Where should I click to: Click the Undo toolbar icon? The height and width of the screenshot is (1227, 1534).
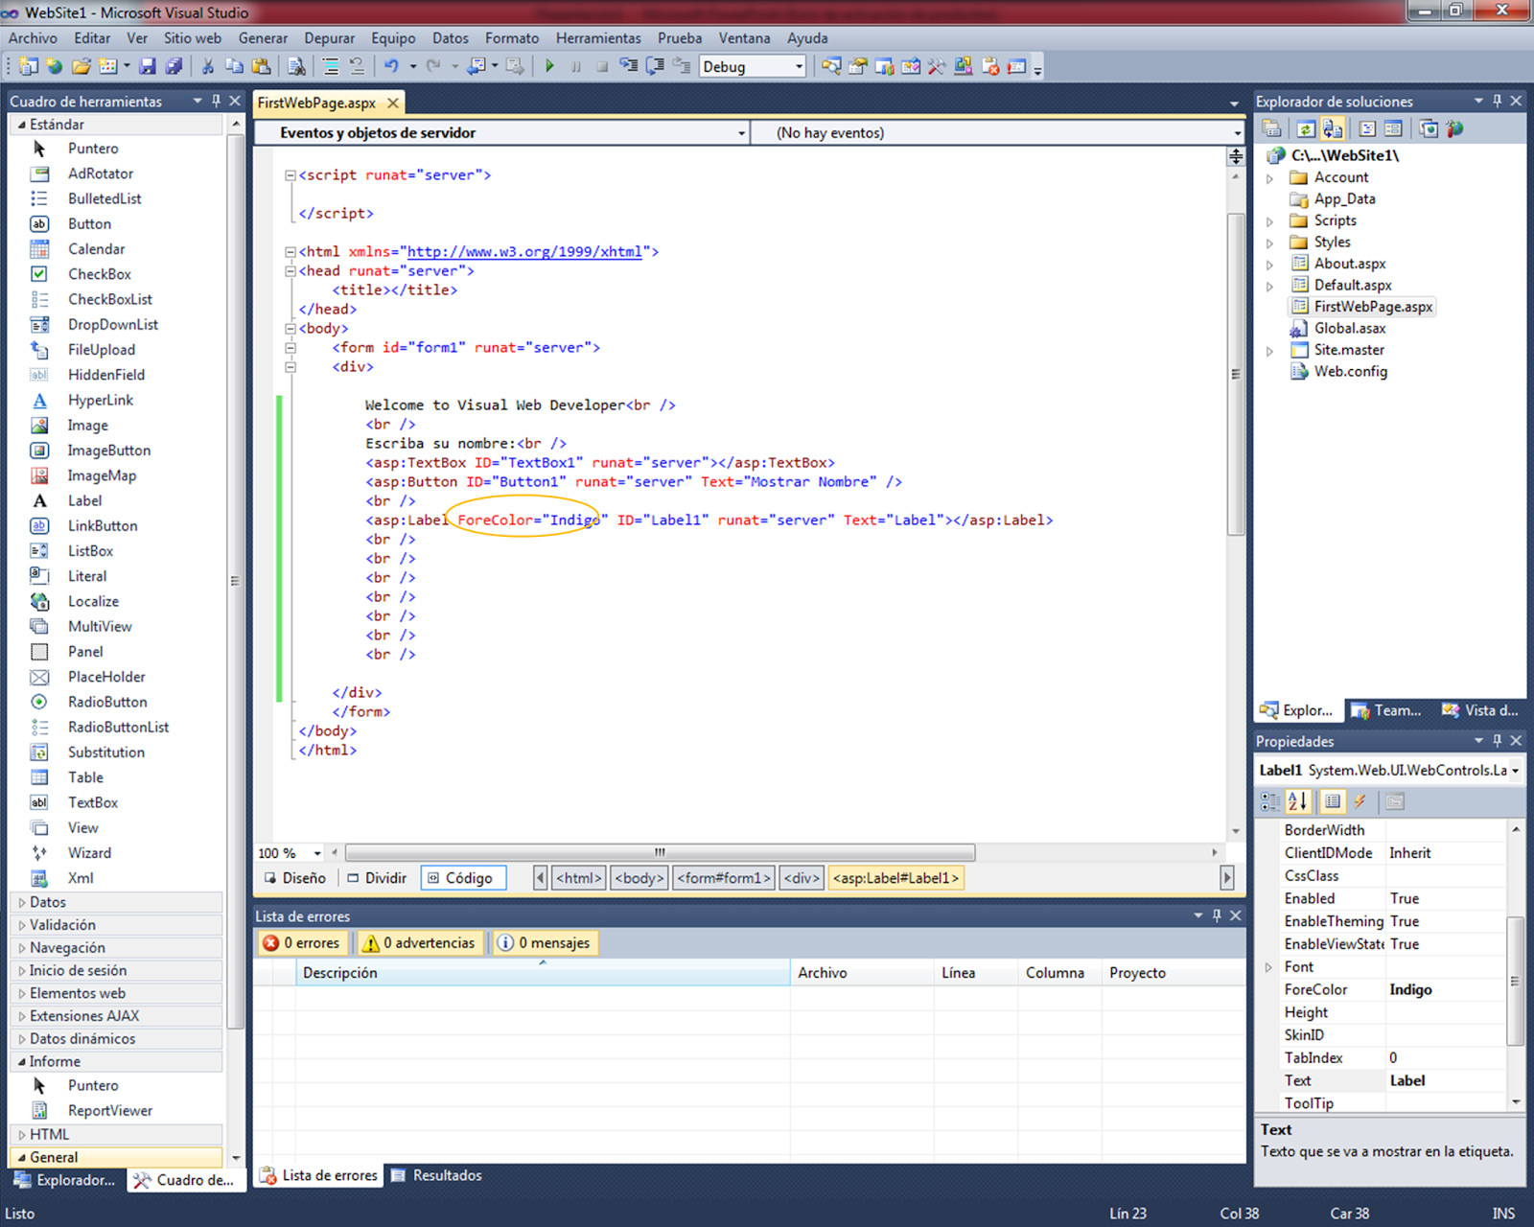click(x=392, y=66)
